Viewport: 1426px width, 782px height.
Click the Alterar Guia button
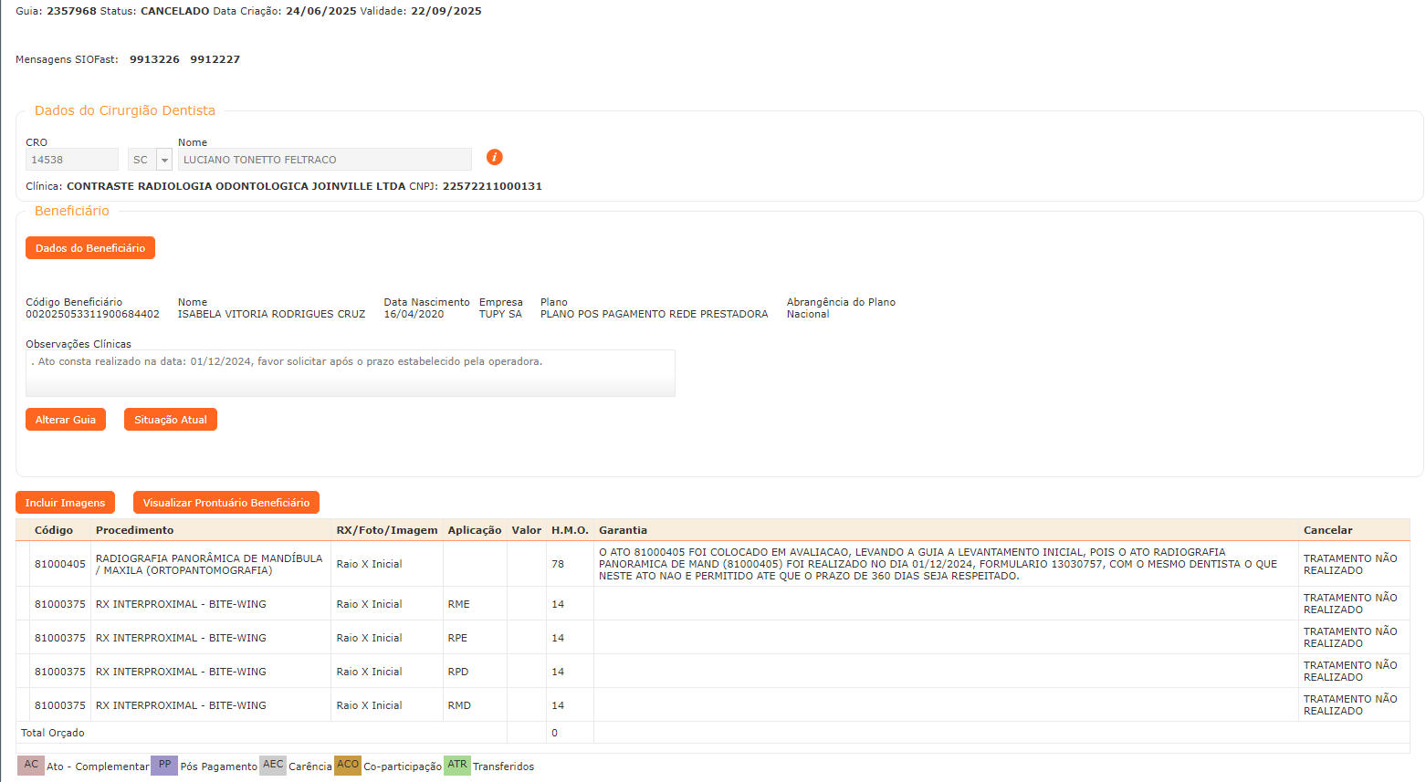click(66, 420)
